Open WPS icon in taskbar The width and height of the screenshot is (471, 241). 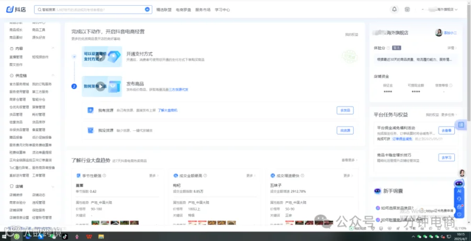pos(88,236)
